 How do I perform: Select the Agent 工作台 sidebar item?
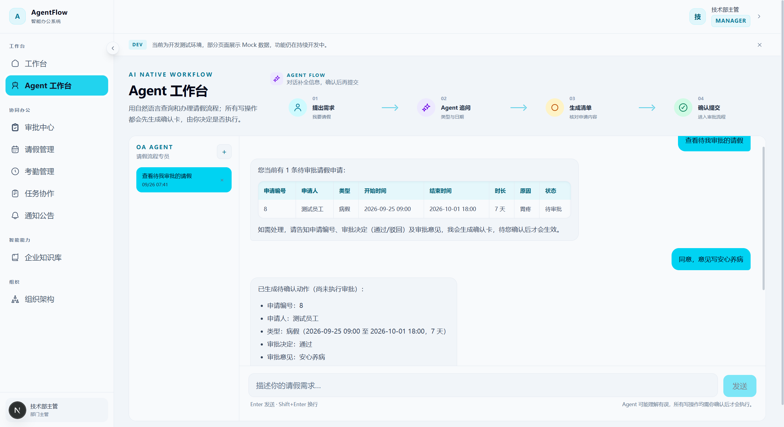(x=57, y=85)
